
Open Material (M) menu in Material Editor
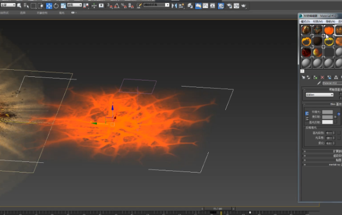pos(318,21)
